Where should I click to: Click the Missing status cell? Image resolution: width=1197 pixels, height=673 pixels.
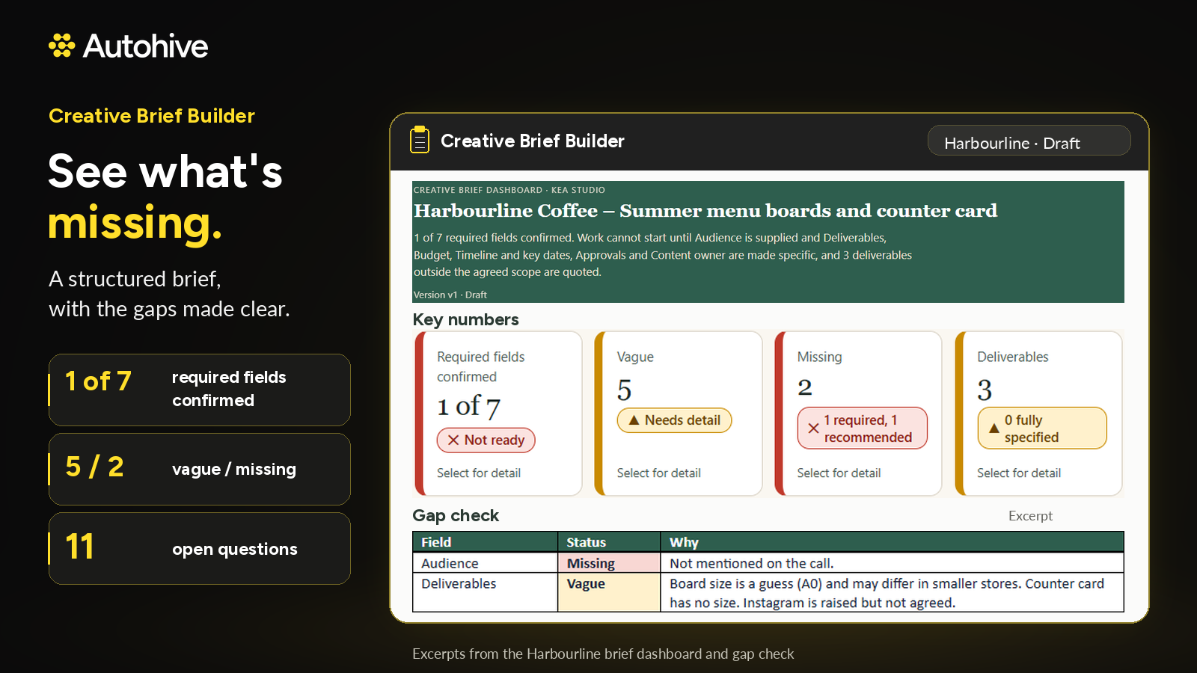click(x=609, y=563)
